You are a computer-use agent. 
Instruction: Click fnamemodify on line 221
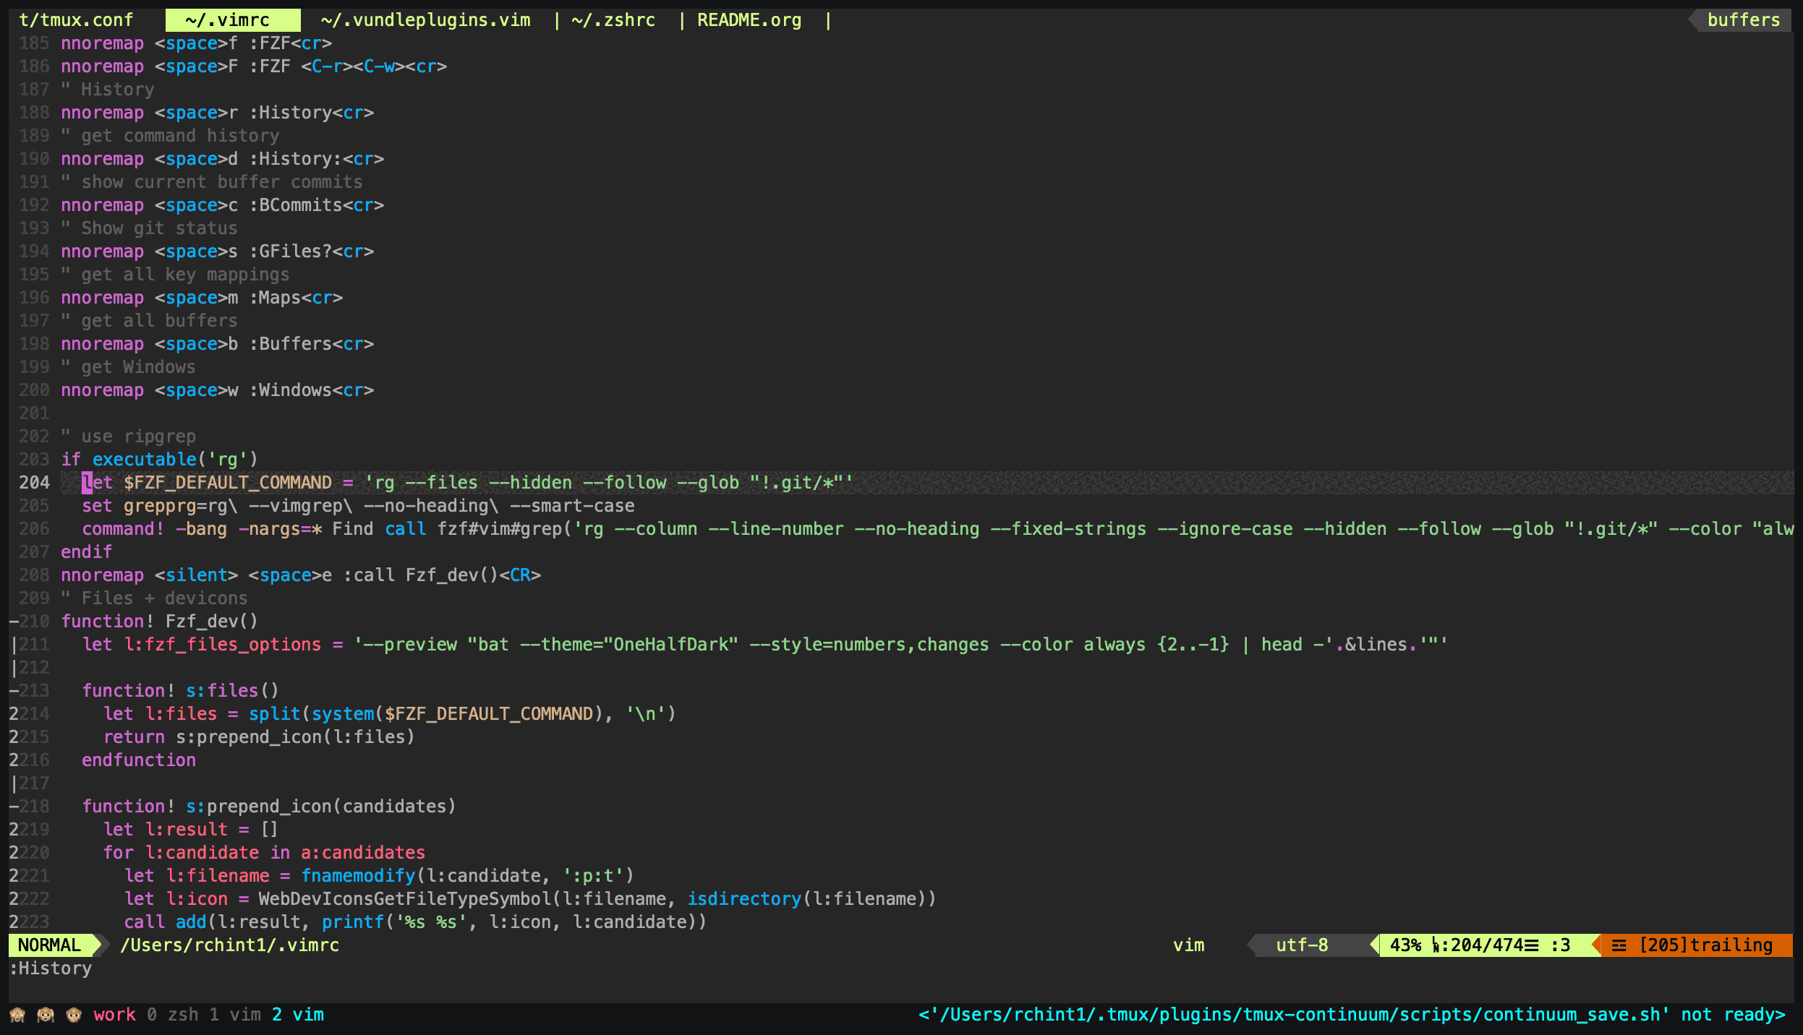pos(358,876)
